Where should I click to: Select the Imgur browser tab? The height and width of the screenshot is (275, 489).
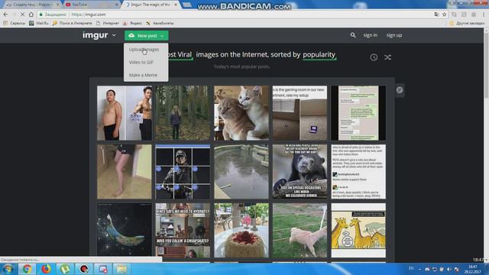pyautogui.click(x=150, y=5)
